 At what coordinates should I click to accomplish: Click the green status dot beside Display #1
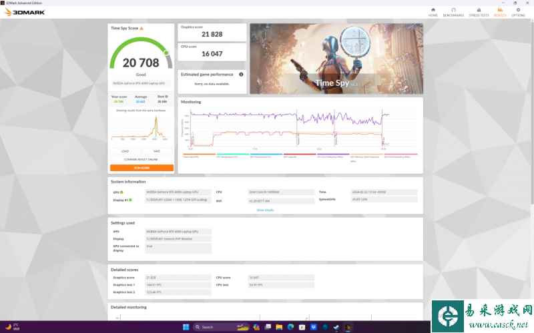(x=130, y=200)
